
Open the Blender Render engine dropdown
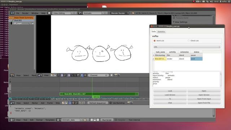[x=119, y=13]
